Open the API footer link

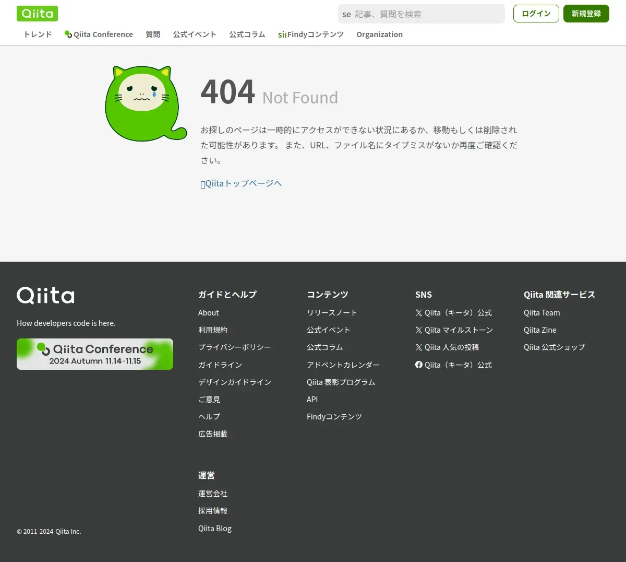pyautogui.click(x=312, y=400)
